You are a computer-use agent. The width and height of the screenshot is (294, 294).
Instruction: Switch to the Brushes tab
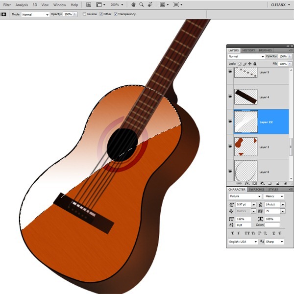[x=265, y=50]
